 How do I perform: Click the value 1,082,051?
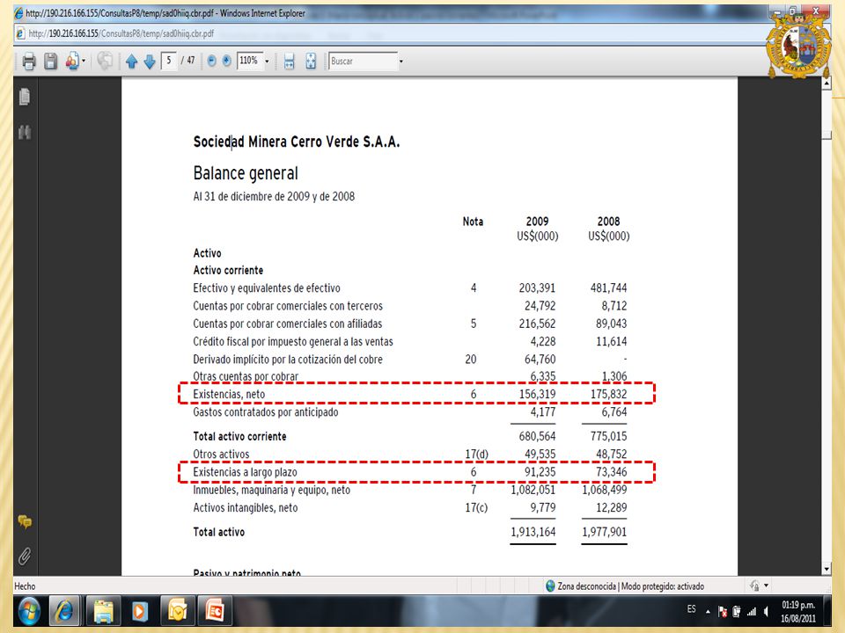click(533, 490)
